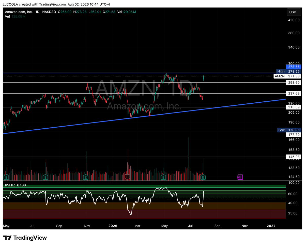Select the white horizontal line at 145.28

point(144,157)
